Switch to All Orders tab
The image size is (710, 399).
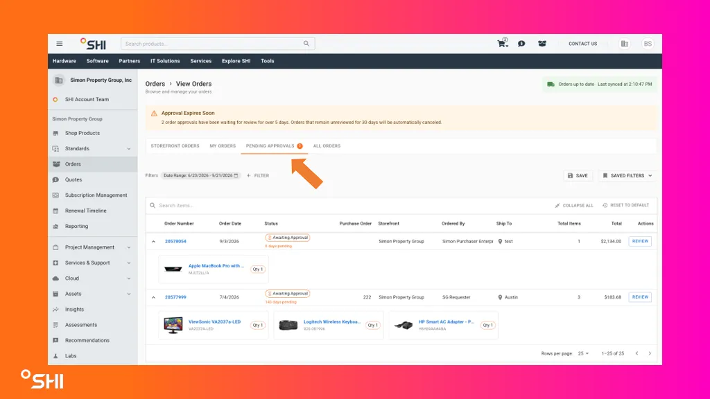tap(327, 146)
